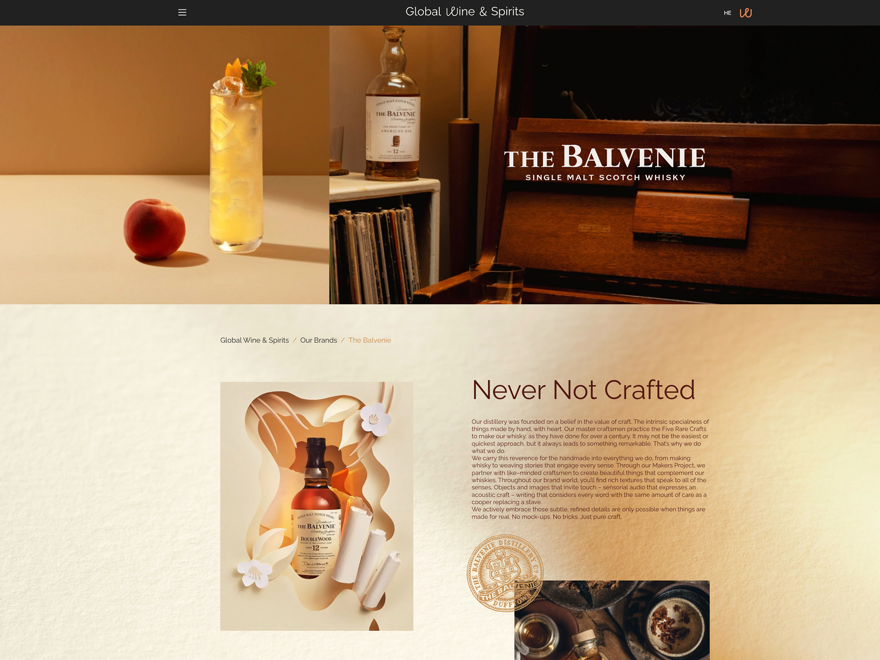880x660 pixels.
Task: Click the Single Malt Scotch Whisky tagline
Action: (605, 178)
